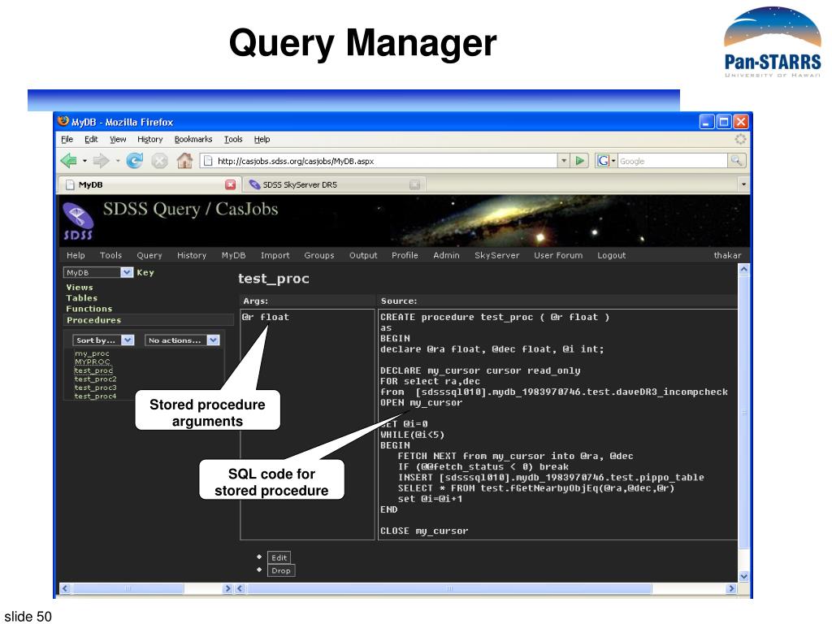Image resolution: width=832 pixels, height=624 pixels.
Task: Open the test_proc4 procedure
Action: pos(96,396)
